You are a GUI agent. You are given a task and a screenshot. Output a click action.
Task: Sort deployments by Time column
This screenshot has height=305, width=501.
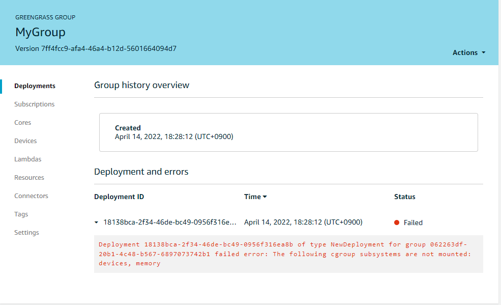pyautogui.click(x=255, y=197)
